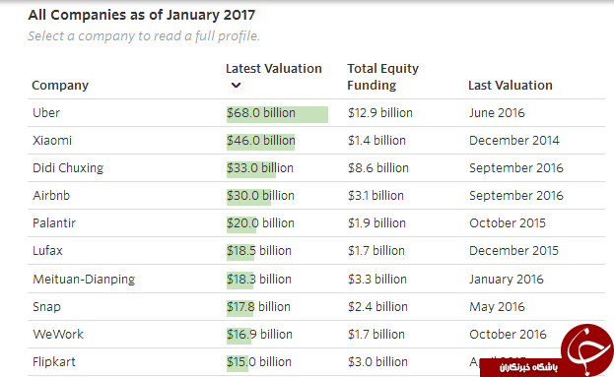Image resolution: width=614 pixels, height=377 pixels.
Task: Sort by Total Equity Funding header
Action: 382,77
